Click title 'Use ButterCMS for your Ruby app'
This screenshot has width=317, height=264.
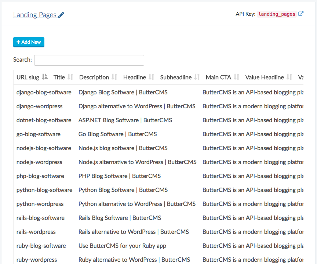coord(122,246)
